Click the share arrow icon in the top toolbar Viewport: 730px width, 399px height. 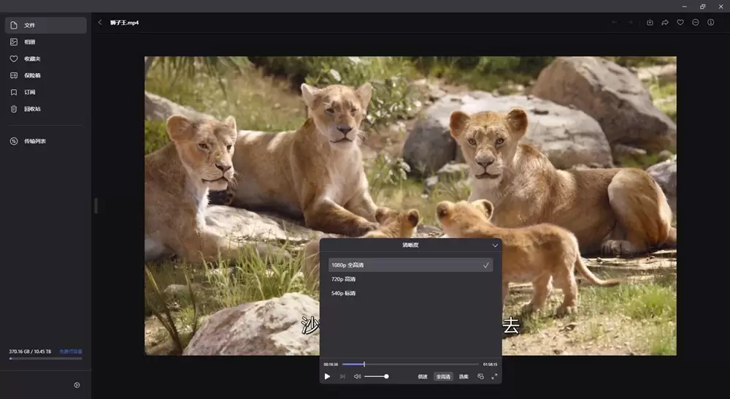coord(665,23)
